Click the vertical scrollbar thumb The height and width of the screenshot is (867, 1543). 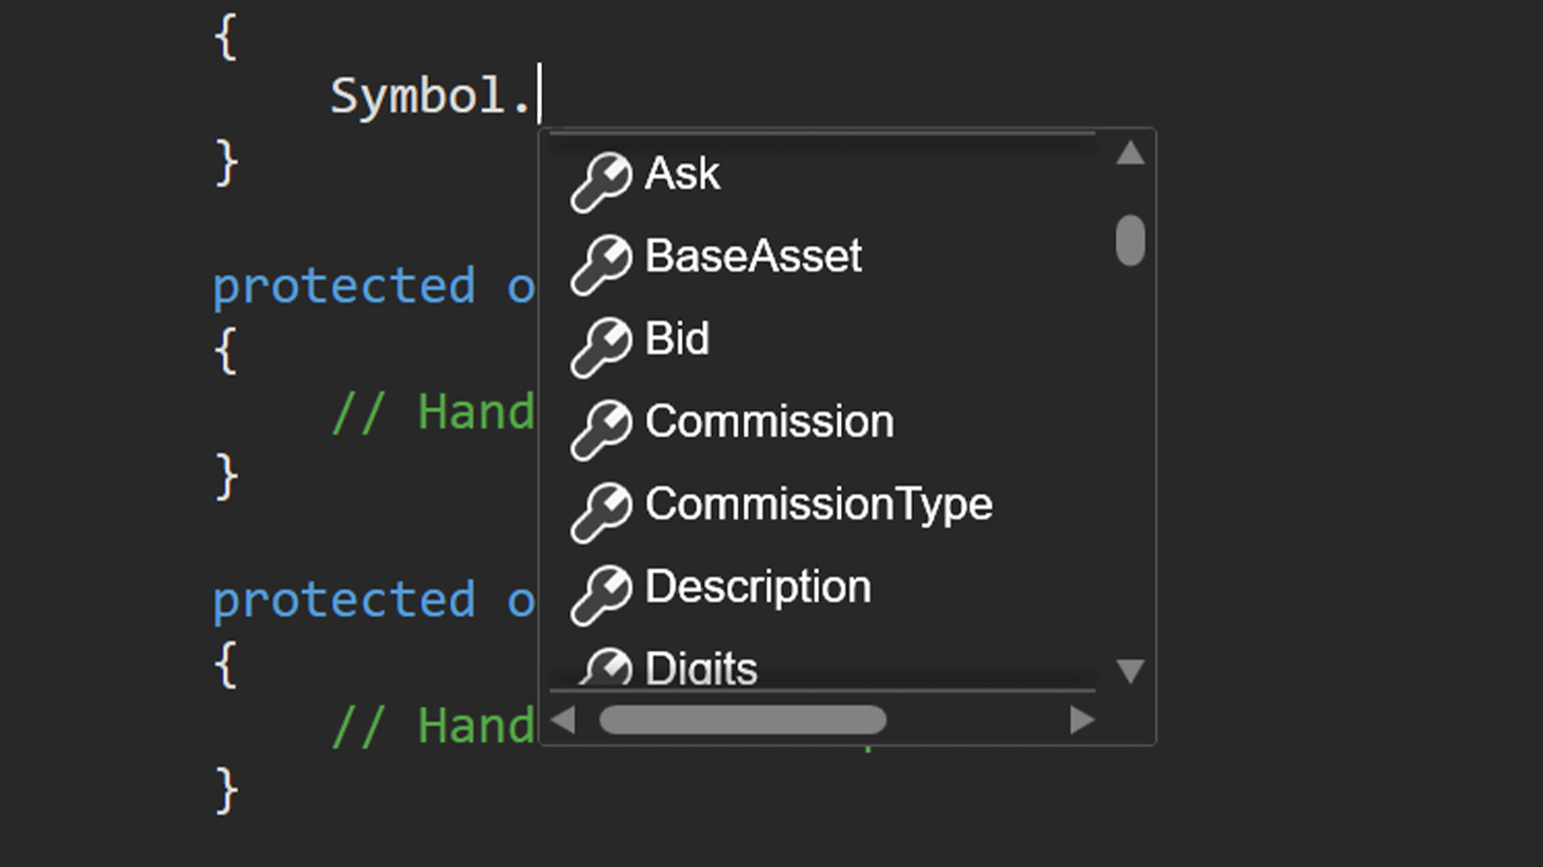1130,240
